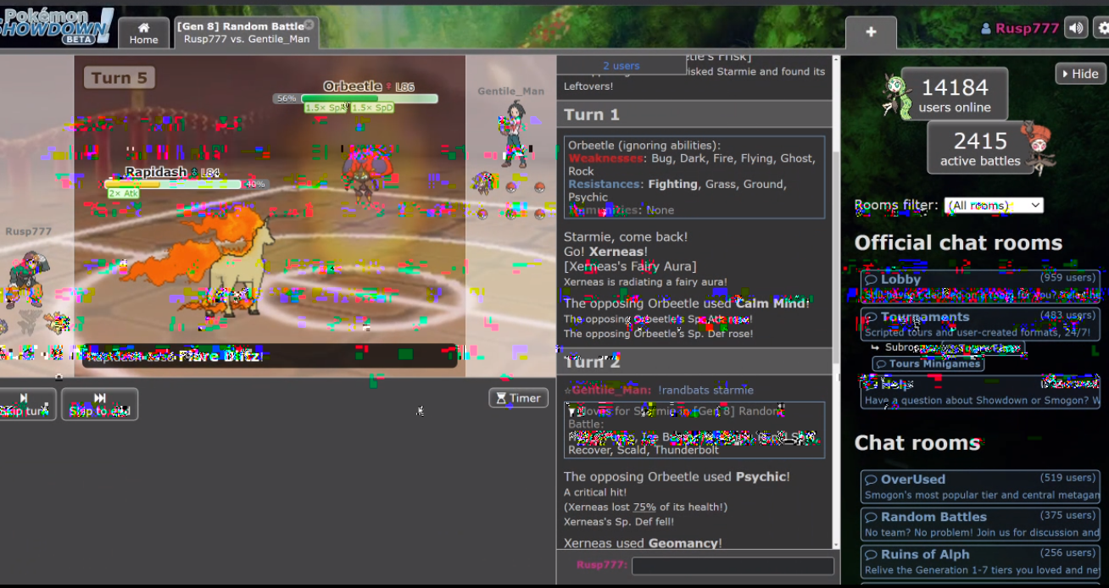This screenshot has width=1109, height=588.
Task: Close the Gen 8 Random Battle tab
Action: (x=309, y=25)
